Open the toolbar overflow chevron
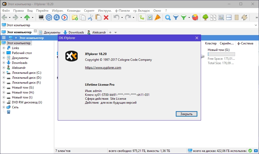The width and height of the screenshot is (259, 154). [257, 17]
